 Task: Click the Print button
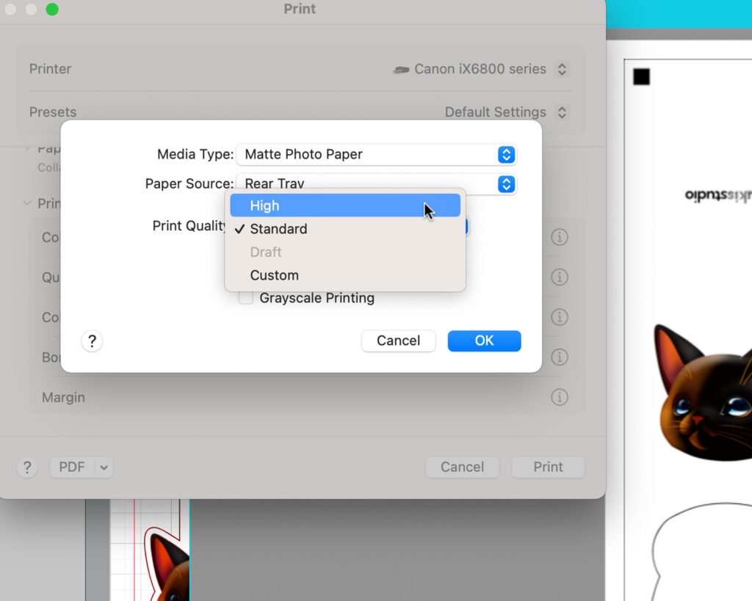click(x=548, y=467)
